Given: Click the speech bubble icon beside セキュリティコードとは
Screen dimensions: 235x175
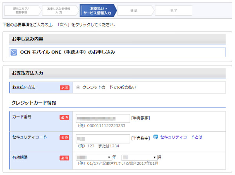Looking at the screenshot, I should pyautogui.click(x=156, y=137).
